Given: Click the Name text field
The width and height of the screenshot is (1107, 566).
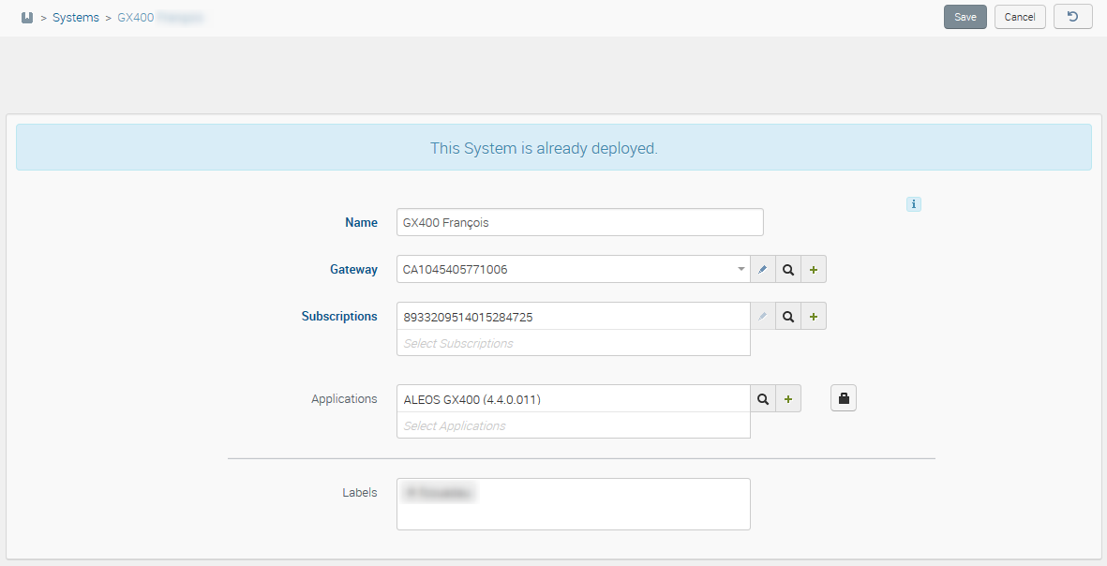Looking at the screenshot, I should point(579,223).
